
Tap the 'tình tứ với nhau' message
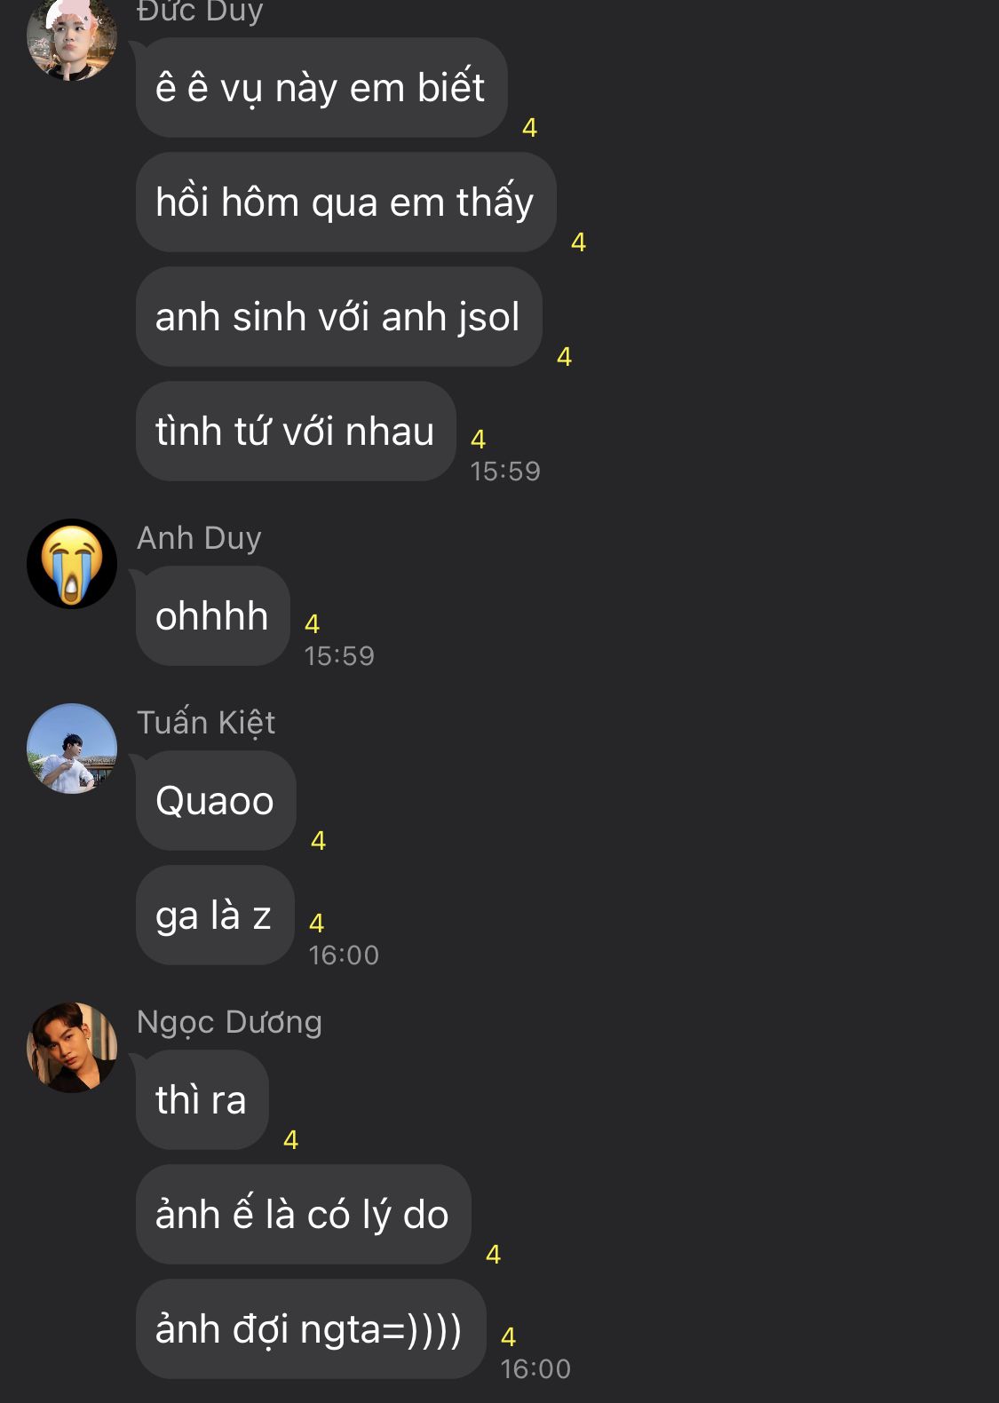[296, 432]
